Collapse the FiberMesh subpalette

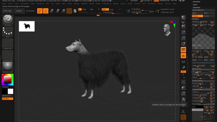197,7
